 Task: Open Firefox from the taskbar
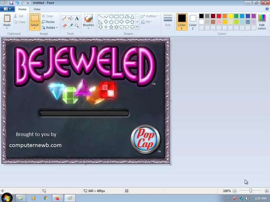(58, 198)
